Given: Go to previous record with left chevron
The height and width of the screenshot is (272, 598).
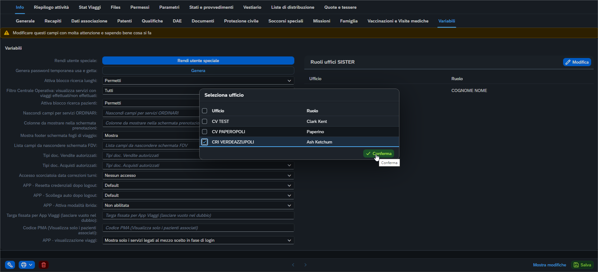Looking at the screenshot, I should [293, 265].
